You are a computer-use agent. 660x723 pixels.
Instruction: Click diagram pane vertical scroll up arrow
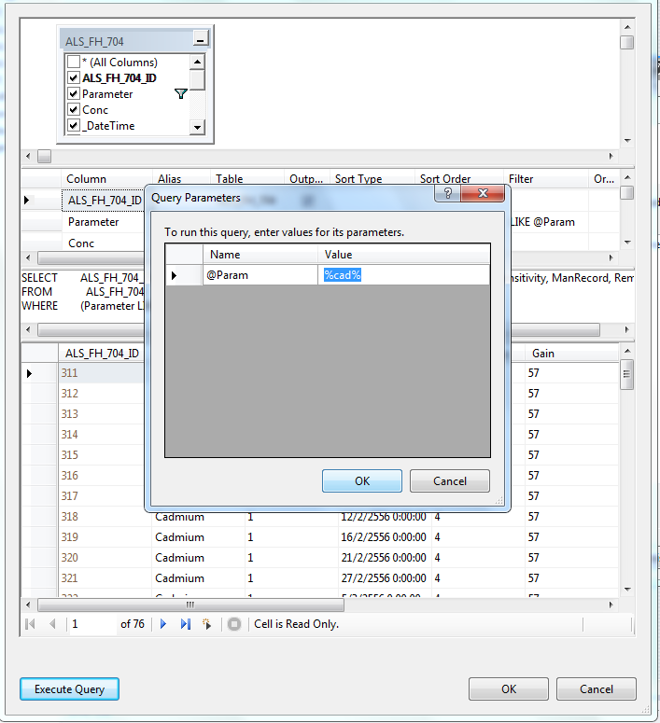[x=626, y=27]
